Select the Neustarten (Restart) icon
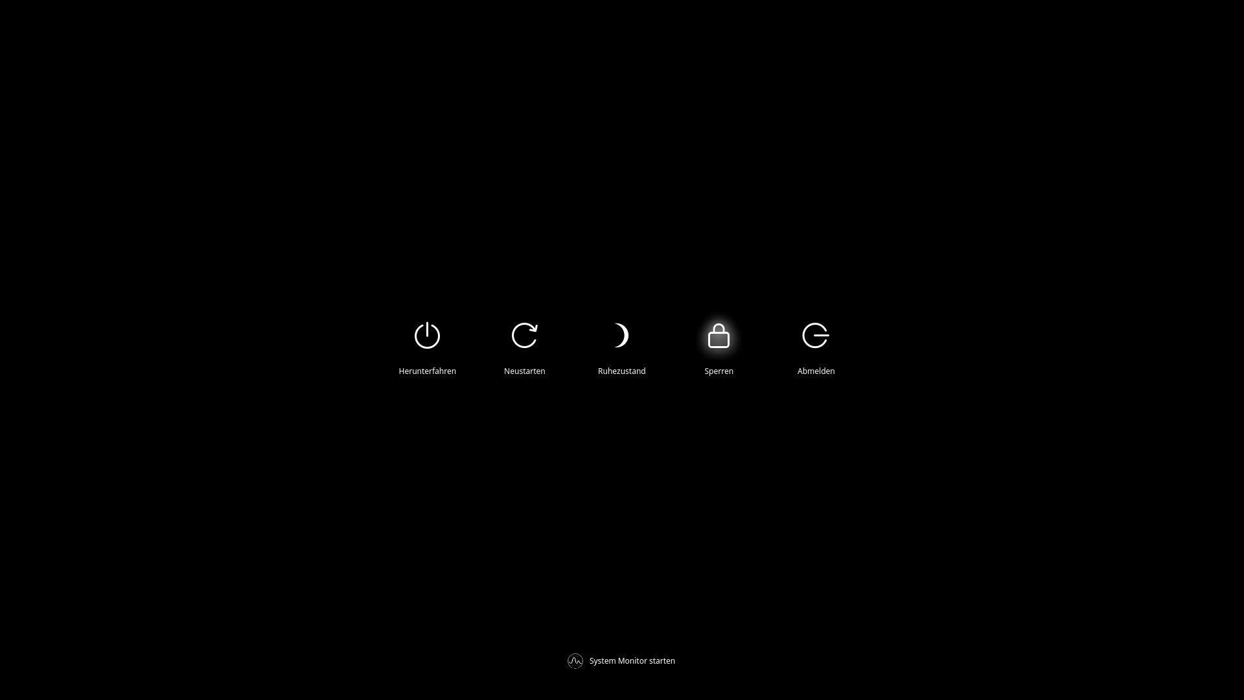This screenshot has width=1244, height=700. pyautogui.click(x=525, y=335)
